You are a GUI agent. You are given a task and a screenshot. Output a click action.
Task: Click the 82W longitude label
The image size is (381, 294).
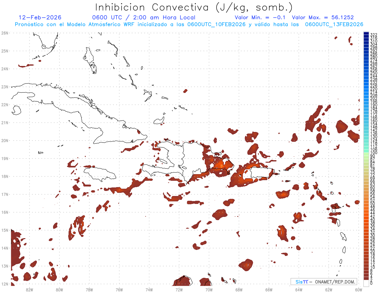tap(29, 289)
